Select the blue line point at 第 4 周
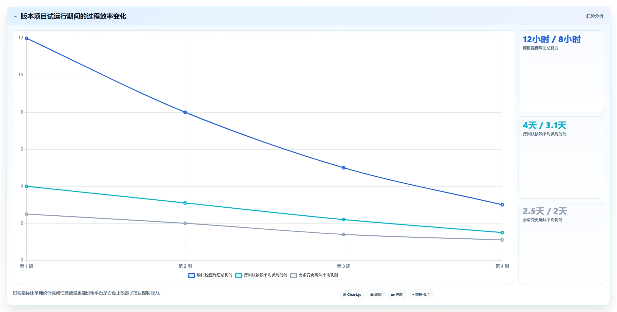This screenshot has width=617, height=312. point(502,205)
